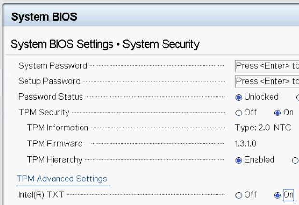
Task: Click the System Password label
Action: pyautogui.click(x=53, y=66)
